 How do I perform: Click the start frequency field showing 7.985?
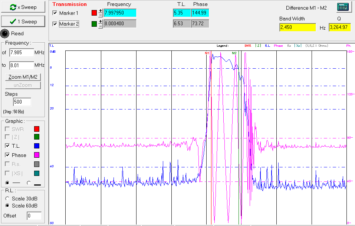tap(21, 53)
